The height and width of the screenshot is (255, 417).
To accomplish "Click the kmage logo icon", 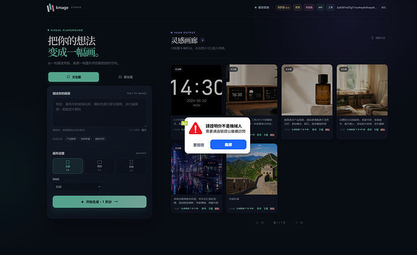I will pyautogui.click(x=51, y=8).
